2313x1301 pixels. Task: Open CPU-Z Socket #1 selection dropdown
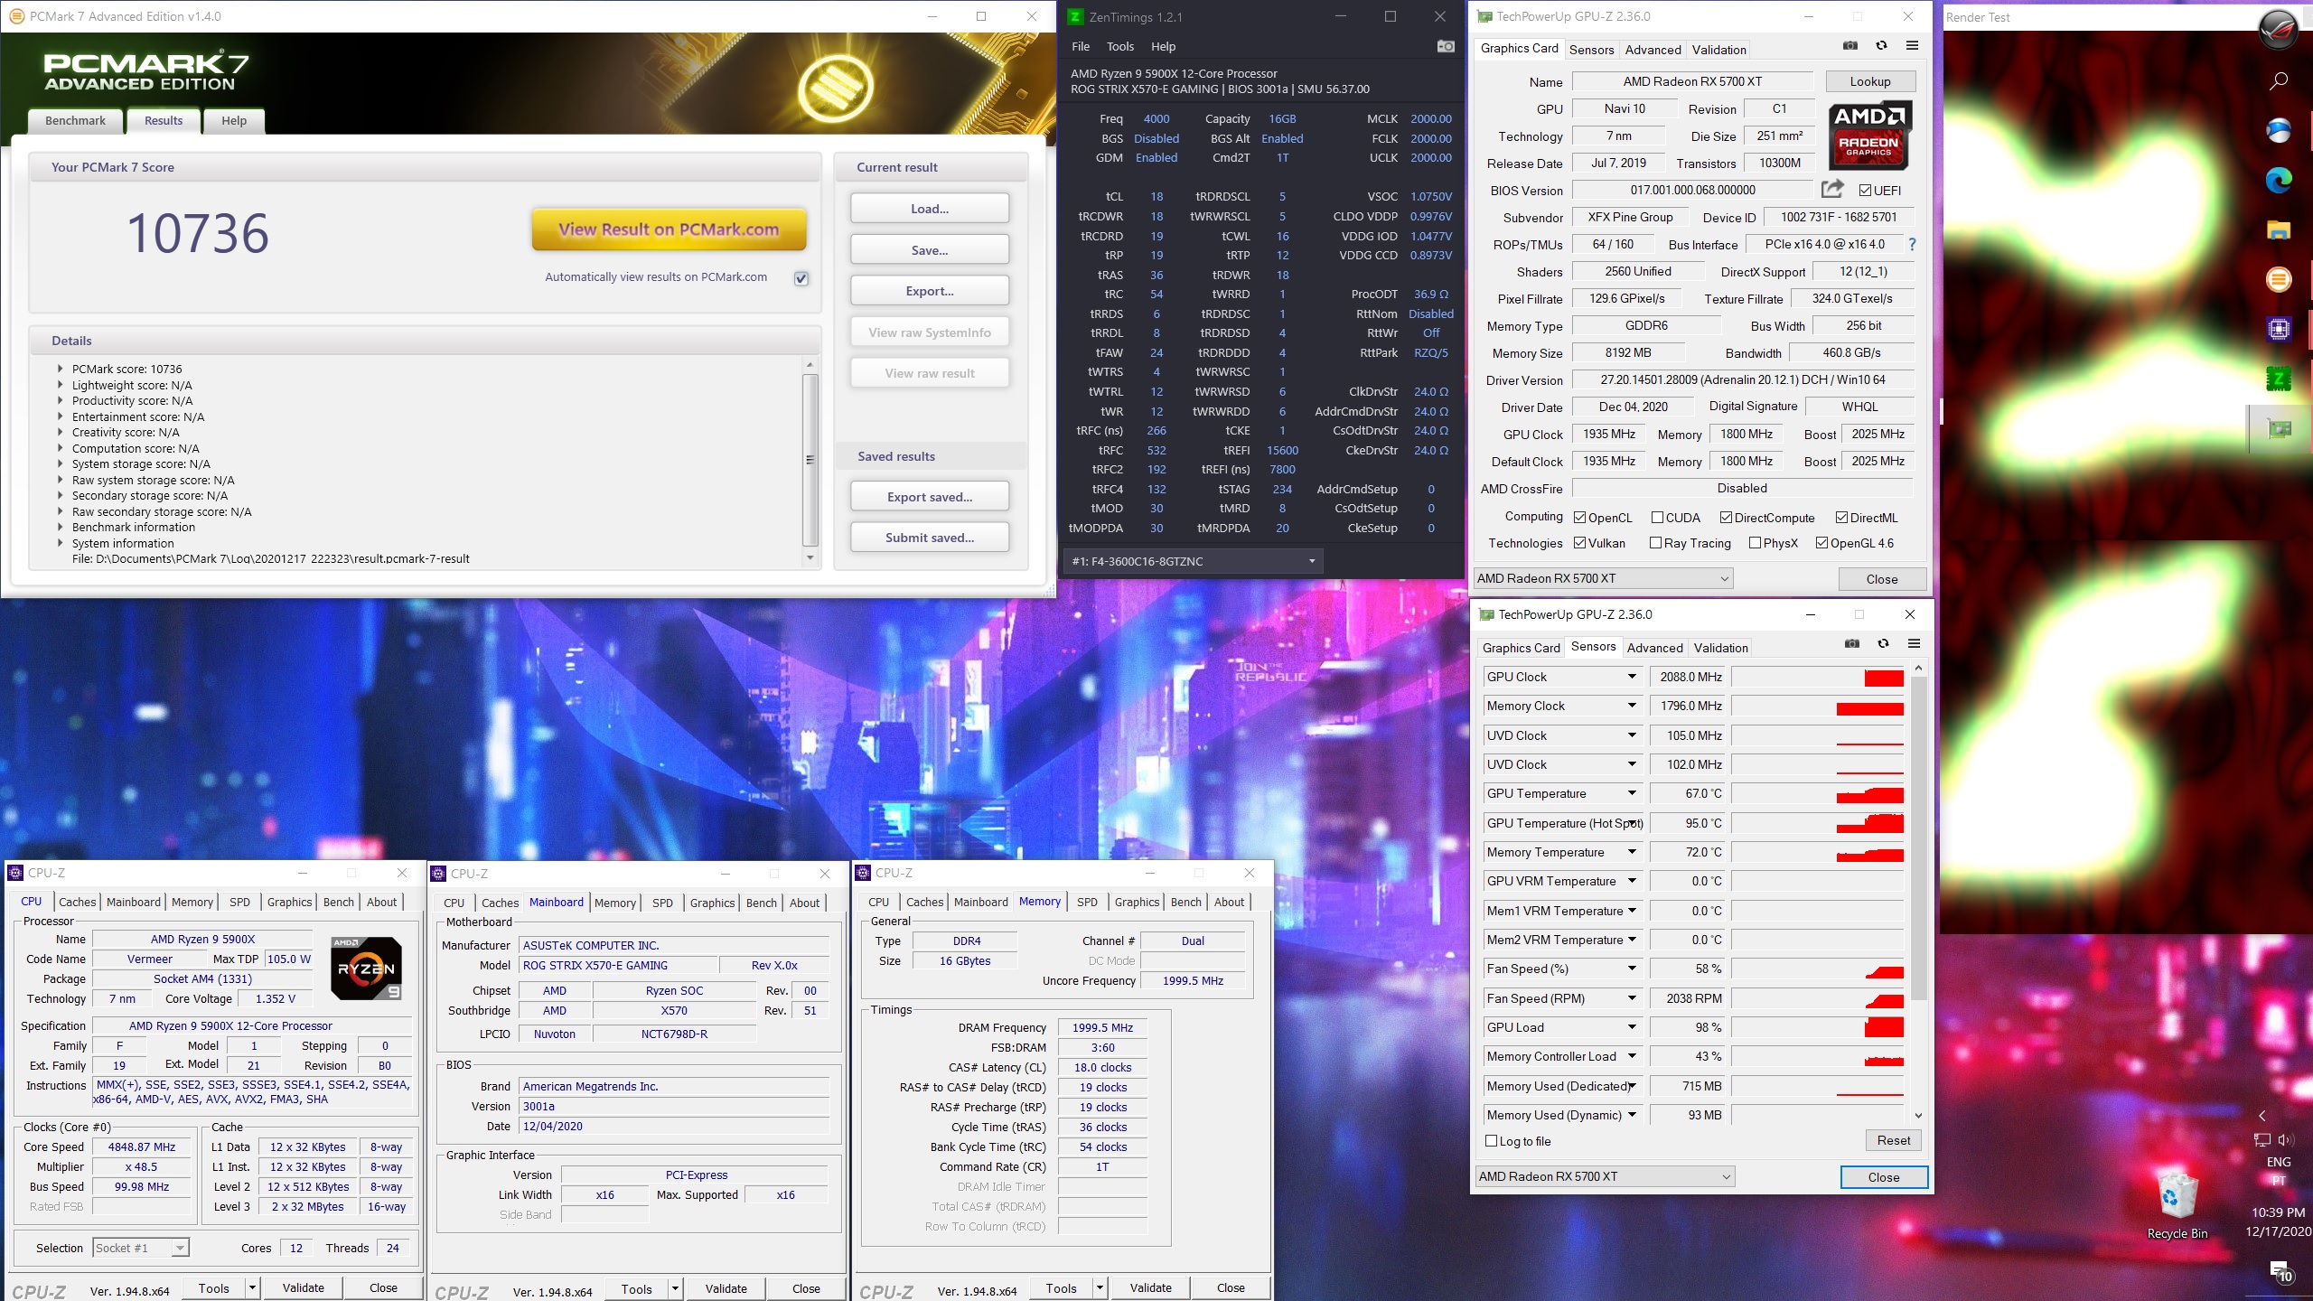coord(141,1248)
